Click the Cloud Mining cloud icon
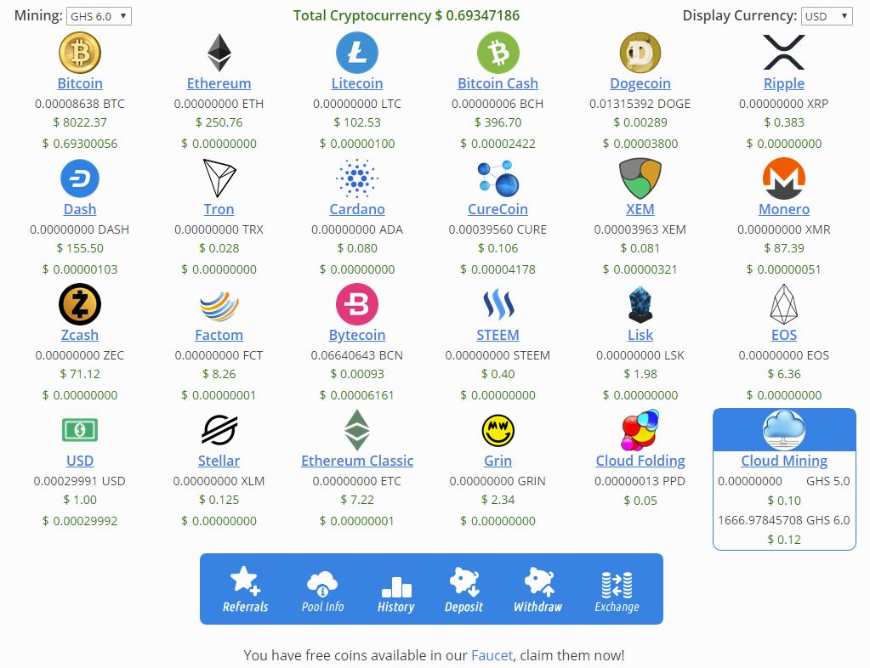 783,430
